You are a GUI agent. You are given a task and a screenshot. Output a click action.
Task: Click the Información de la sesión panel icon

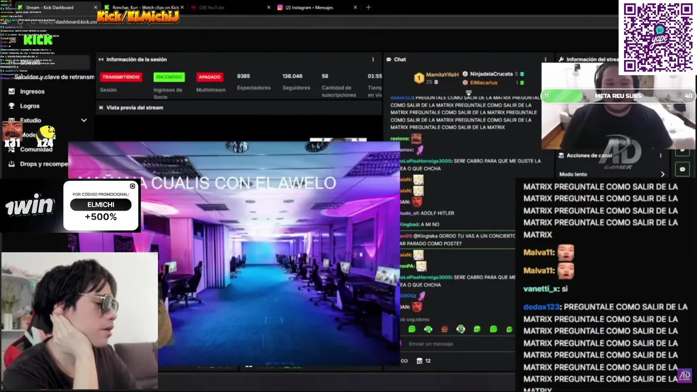pyautogui.click(x=101, y=59)
